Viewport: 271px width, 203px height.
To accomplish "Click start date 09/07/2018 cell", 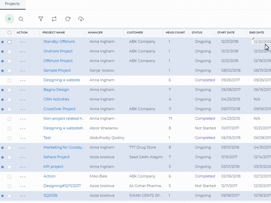I will tap(231, 109).
